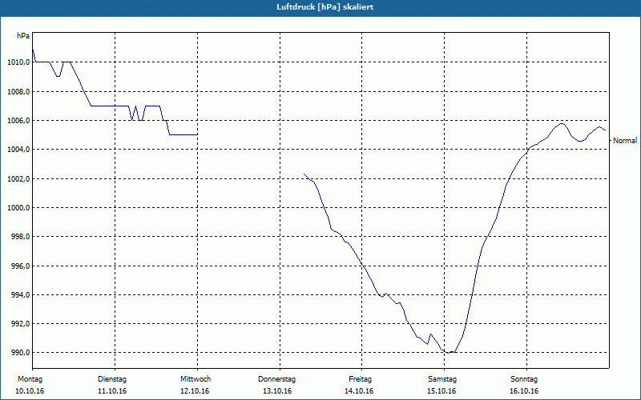Select the 'Freitag' day label
The height and width of the screenshot is (400, 641).
coord(360,379)
